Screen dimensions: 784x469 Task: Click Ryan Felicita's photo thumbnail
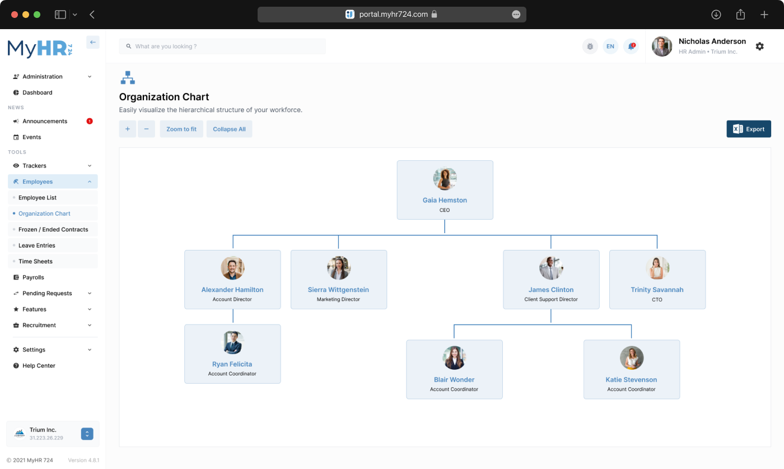pyautogui.click(x=232, y=342)
